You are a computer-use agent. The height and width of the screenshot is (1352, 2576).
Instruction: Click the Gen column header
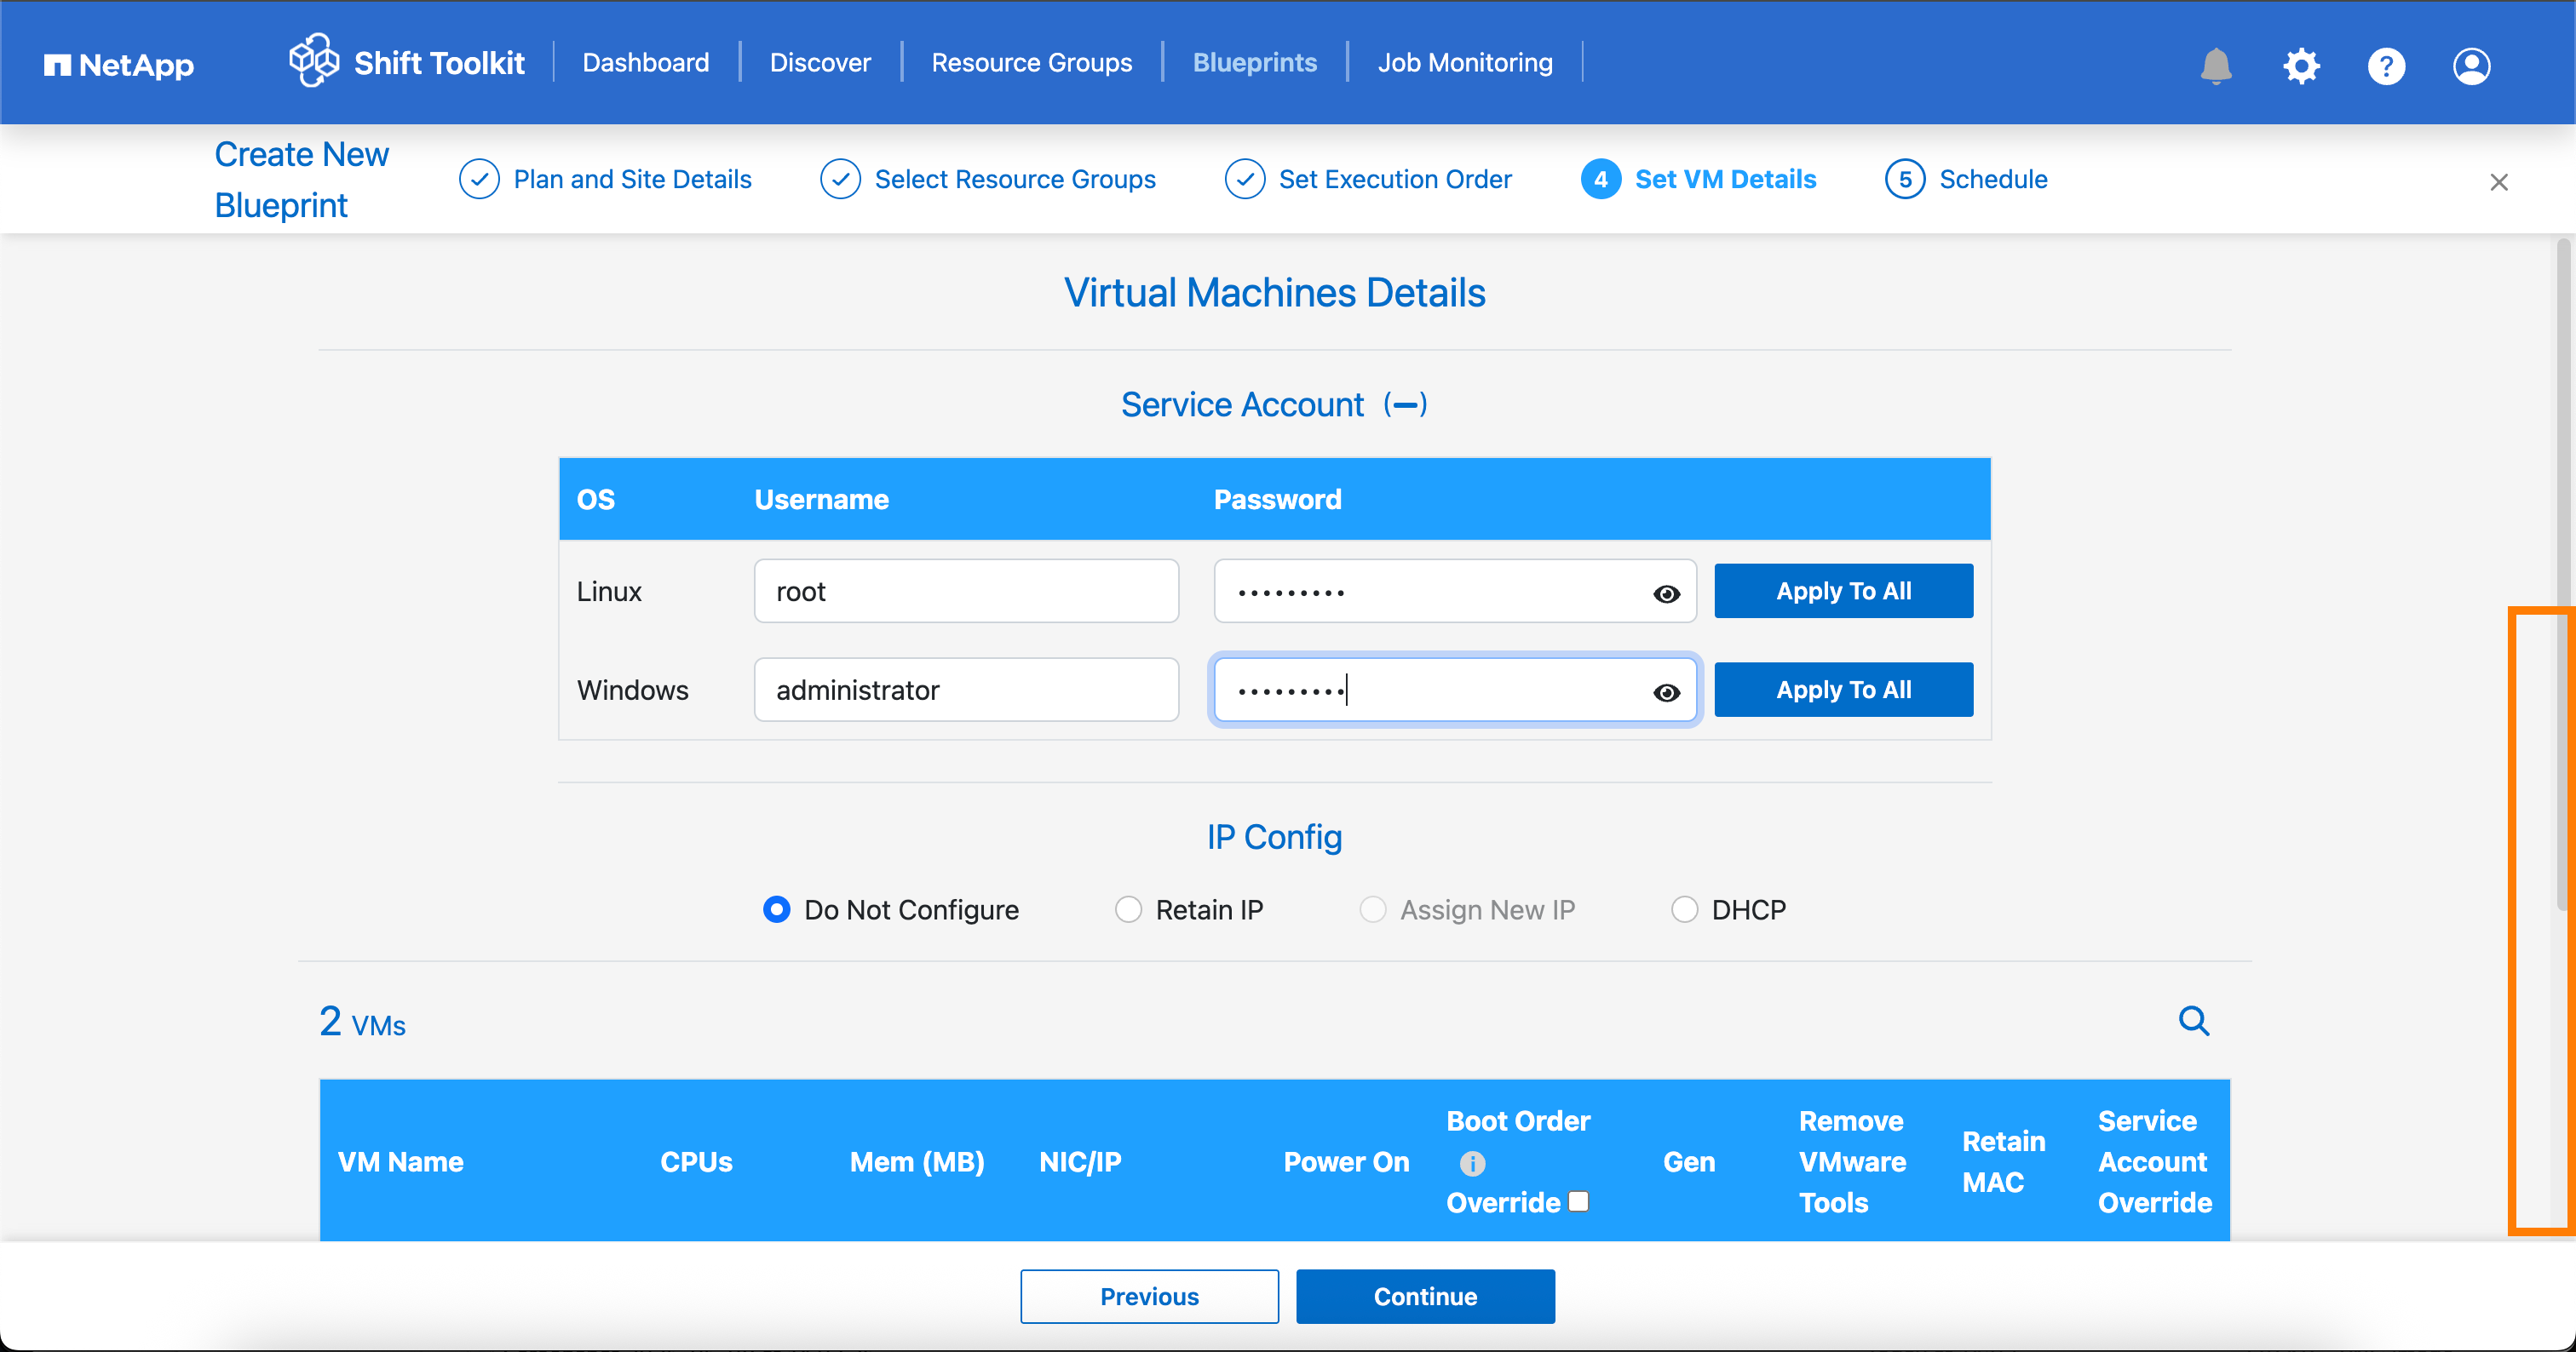coord(1689,1162)
